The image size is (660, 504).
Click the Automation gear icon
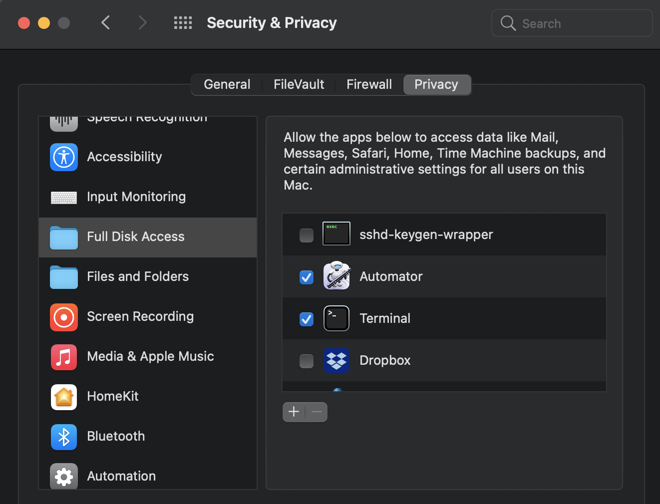tap(64, 477)
